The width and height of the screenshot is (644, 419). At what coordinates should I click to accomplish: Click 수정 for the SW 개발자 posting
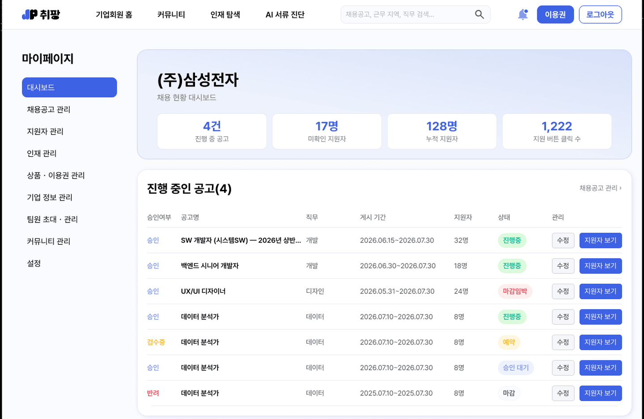point(563,240)
